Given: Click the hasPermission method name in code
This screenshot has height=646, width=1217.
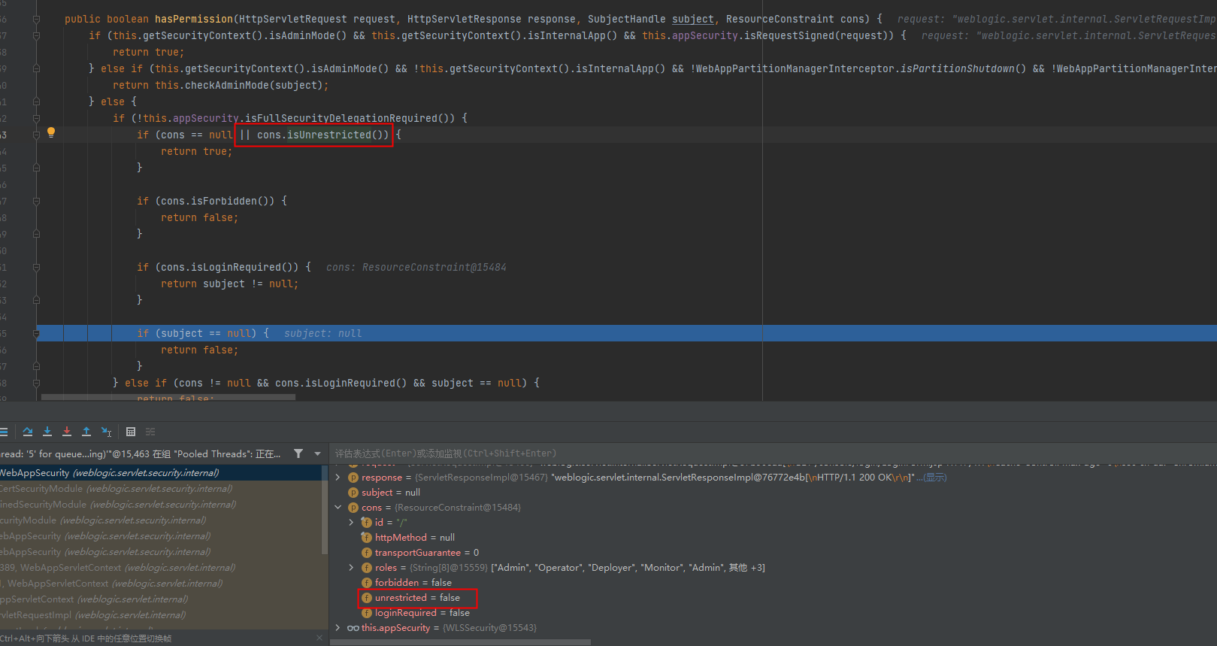Looking at the screenshot, I should tap(194, 19).
